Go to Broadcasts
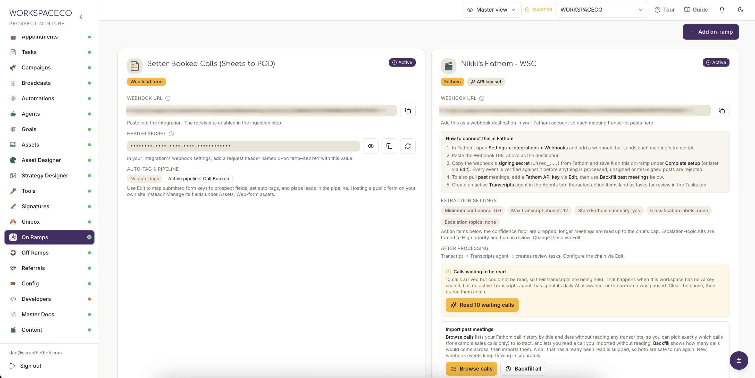The image size is (755, 378). coord(49,83)
